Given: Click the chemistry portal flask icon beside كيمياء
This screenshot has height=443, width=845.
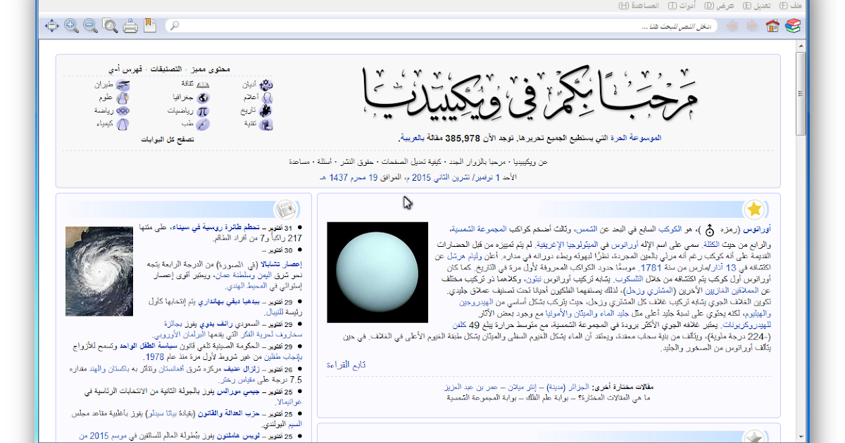Looking at the screenshot, I should (x=123, y=124).
